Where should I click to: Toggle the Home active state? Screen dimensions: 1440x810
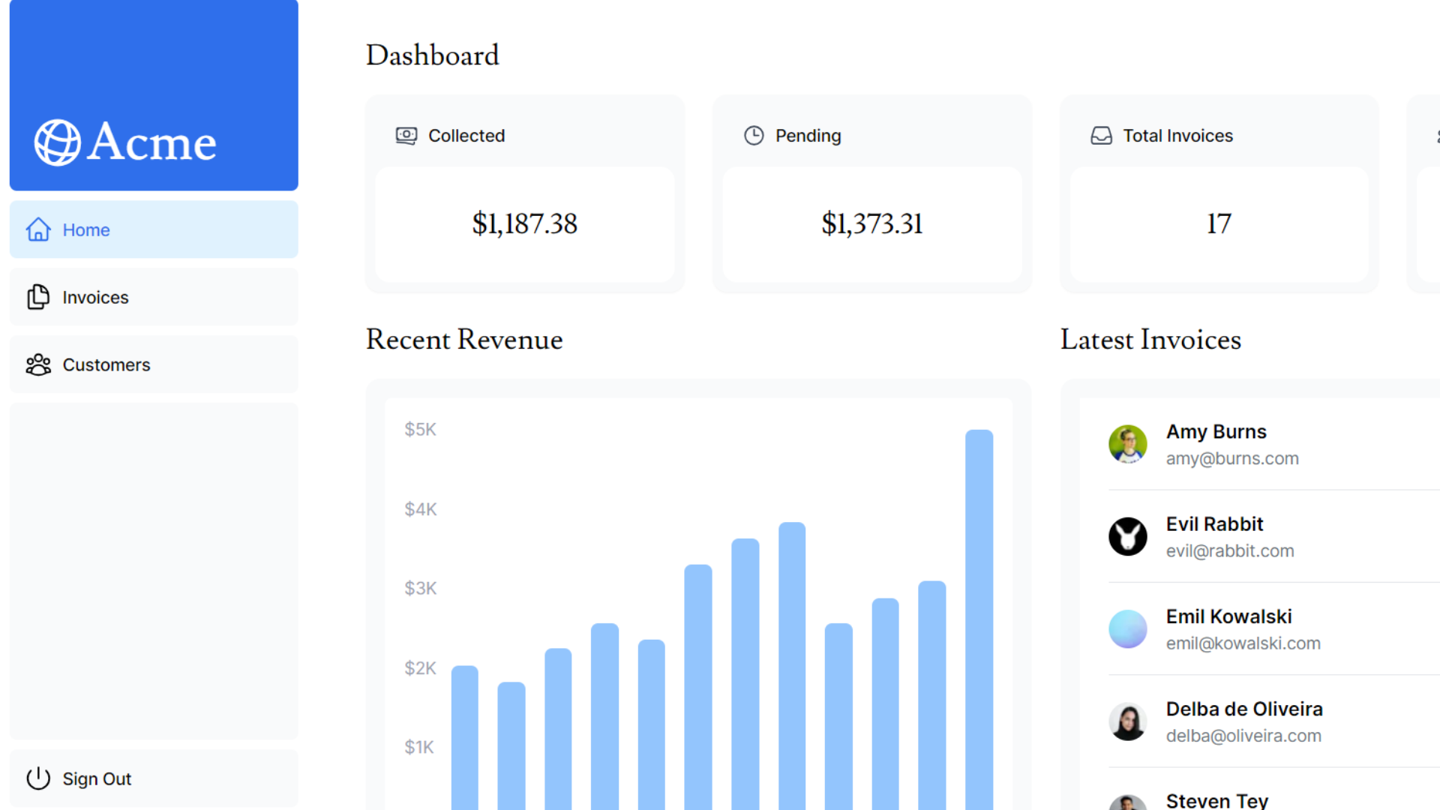(x=154, y=229)
